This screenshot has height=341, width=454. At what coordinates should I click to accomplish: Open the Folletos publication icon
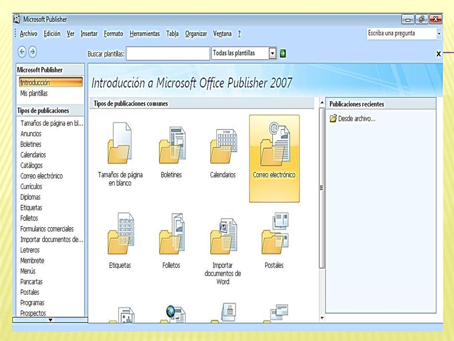point(172,234)
